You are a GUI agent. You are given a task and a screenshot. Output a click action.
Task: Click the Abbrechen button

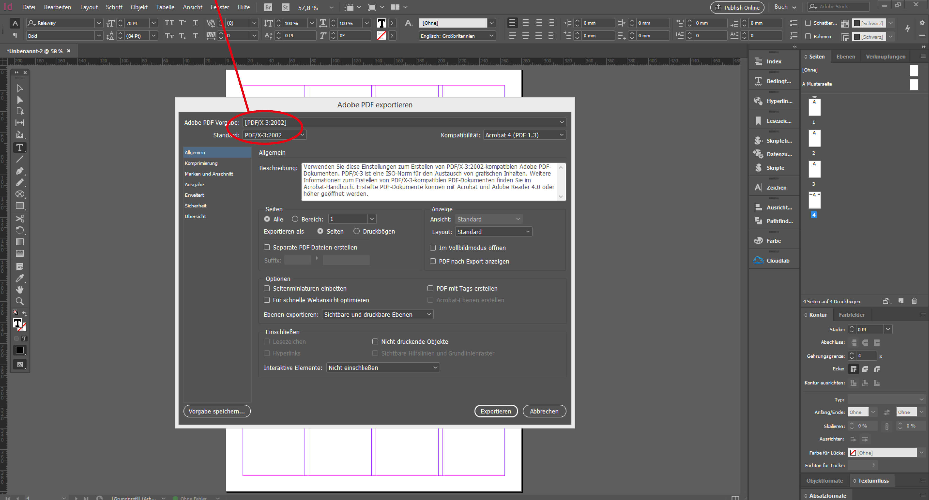click(x=544, y=411)
